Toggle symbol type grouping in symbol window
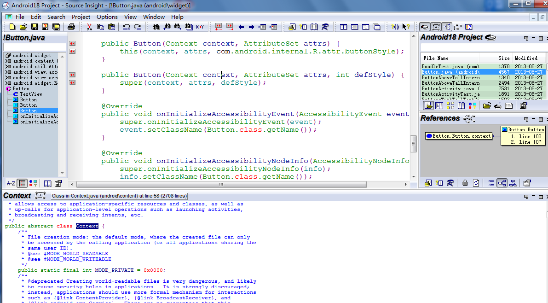548x303 pixels. tap(33, 183)
